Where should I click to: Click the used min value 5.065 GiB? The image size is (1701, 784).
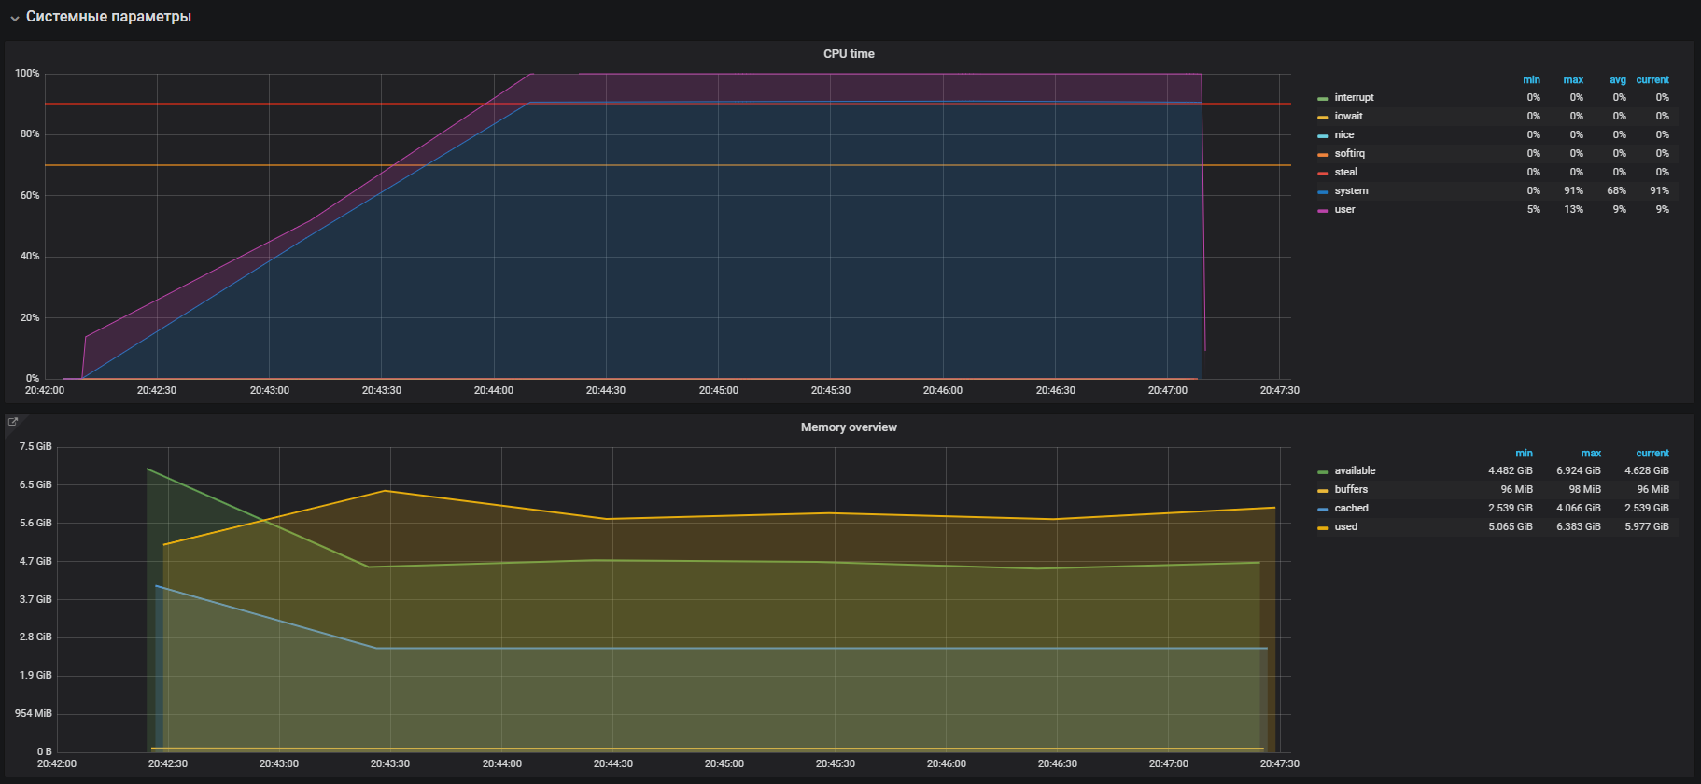click(x=1511, y=526)
